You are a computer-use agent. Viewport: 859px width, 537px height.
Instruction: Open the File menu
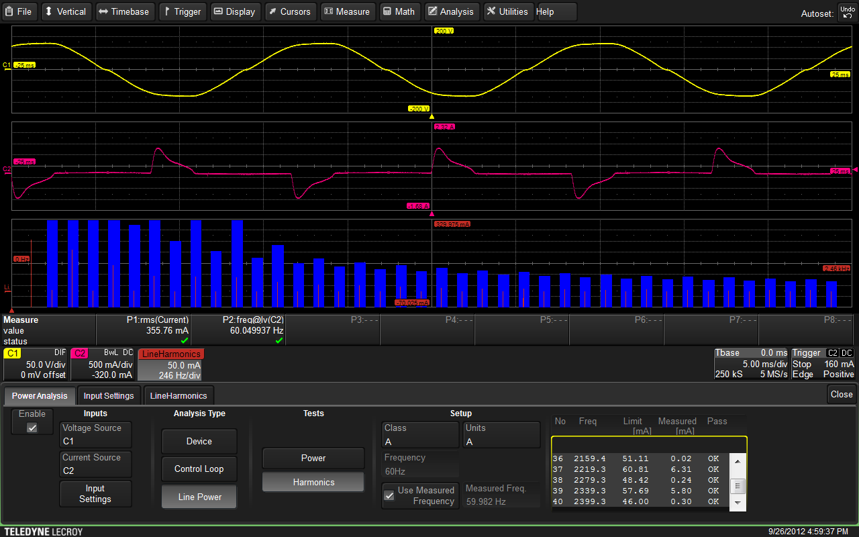19,11
